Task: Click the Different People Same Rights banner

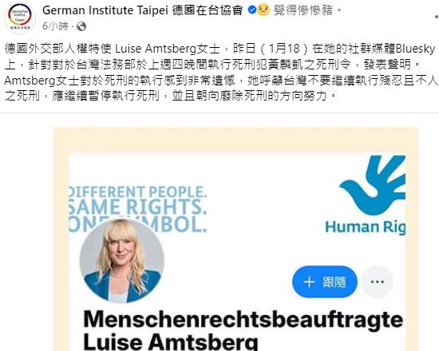Action: pyautogui.click(x=138, y=207)
